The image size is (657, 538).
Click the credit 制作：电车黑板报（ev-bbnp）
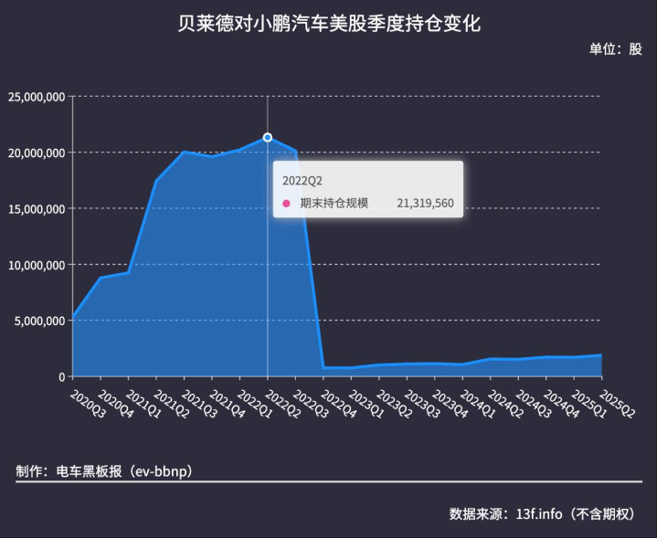click(105, 471)
